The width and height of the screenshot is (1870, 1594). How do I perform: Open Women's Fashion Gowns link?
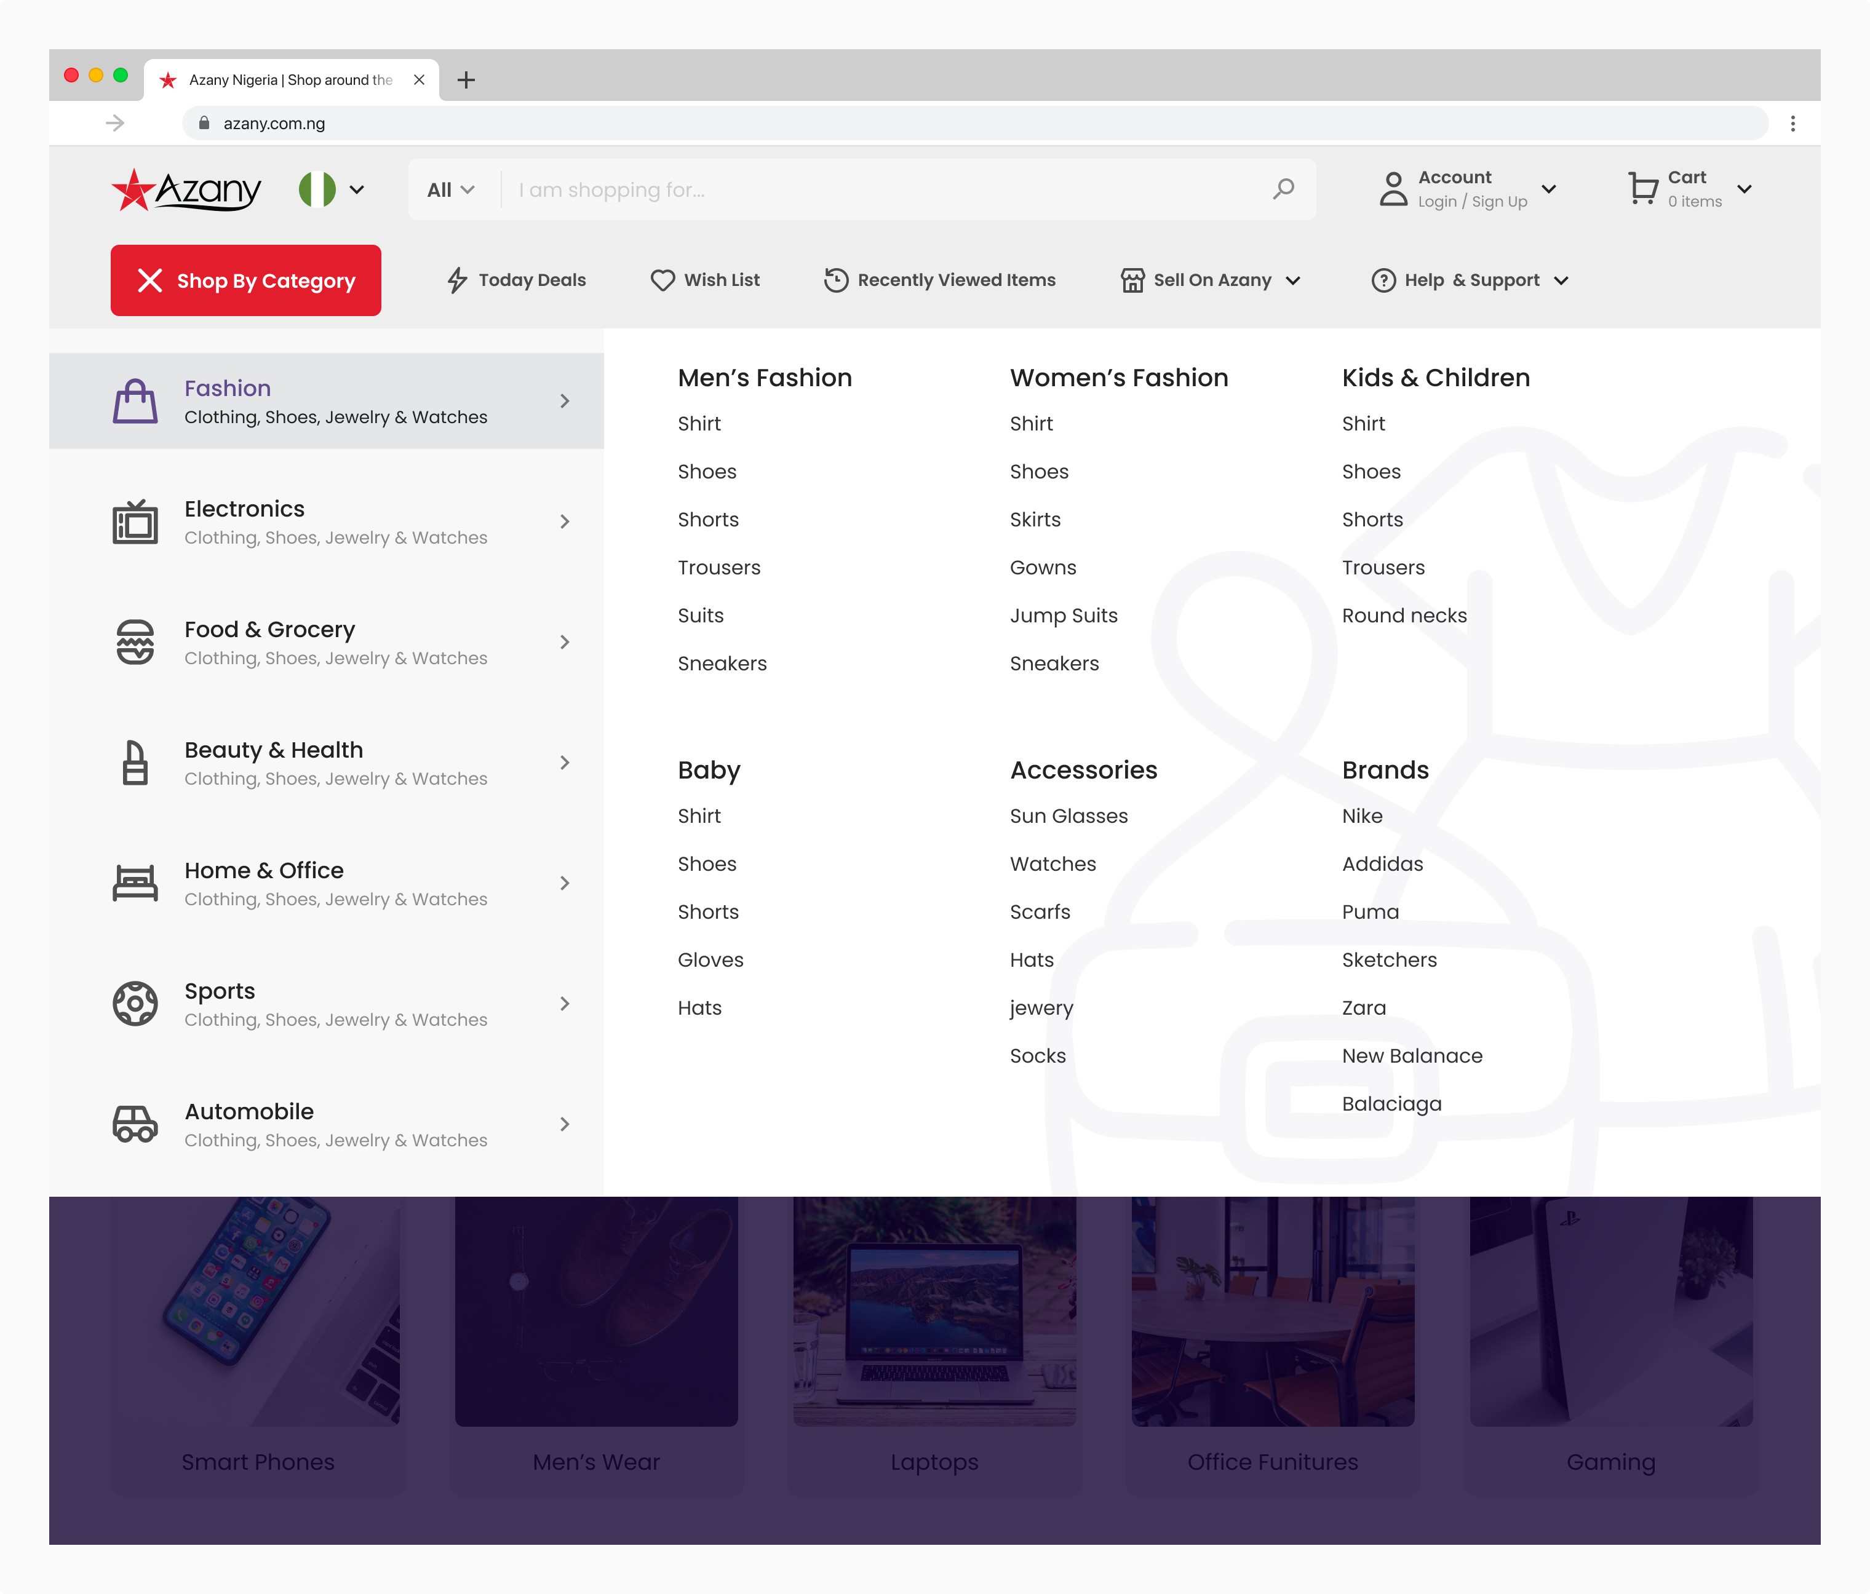[1043, 568]
